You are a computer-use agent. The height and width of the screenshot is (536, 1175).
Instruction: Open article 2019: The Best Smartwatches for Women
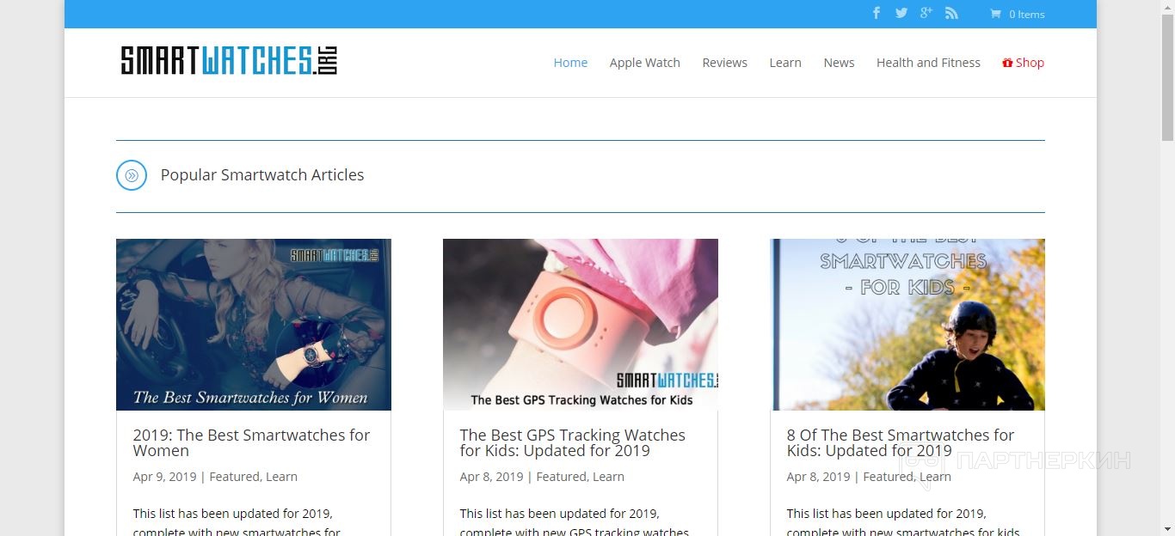(251, 442)
